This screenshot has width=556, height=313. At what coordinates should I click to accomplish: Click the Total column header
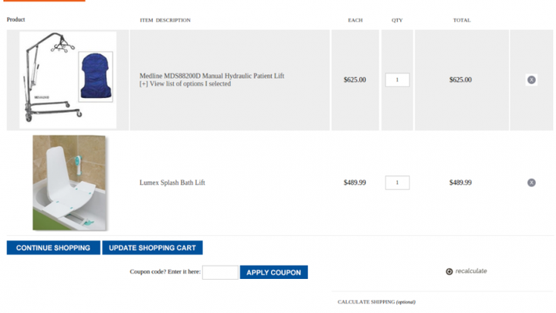[462, 20]
